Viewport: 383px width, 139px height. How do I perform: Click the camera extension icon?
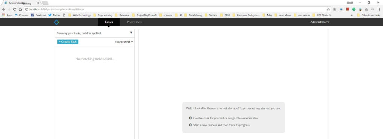367,9
